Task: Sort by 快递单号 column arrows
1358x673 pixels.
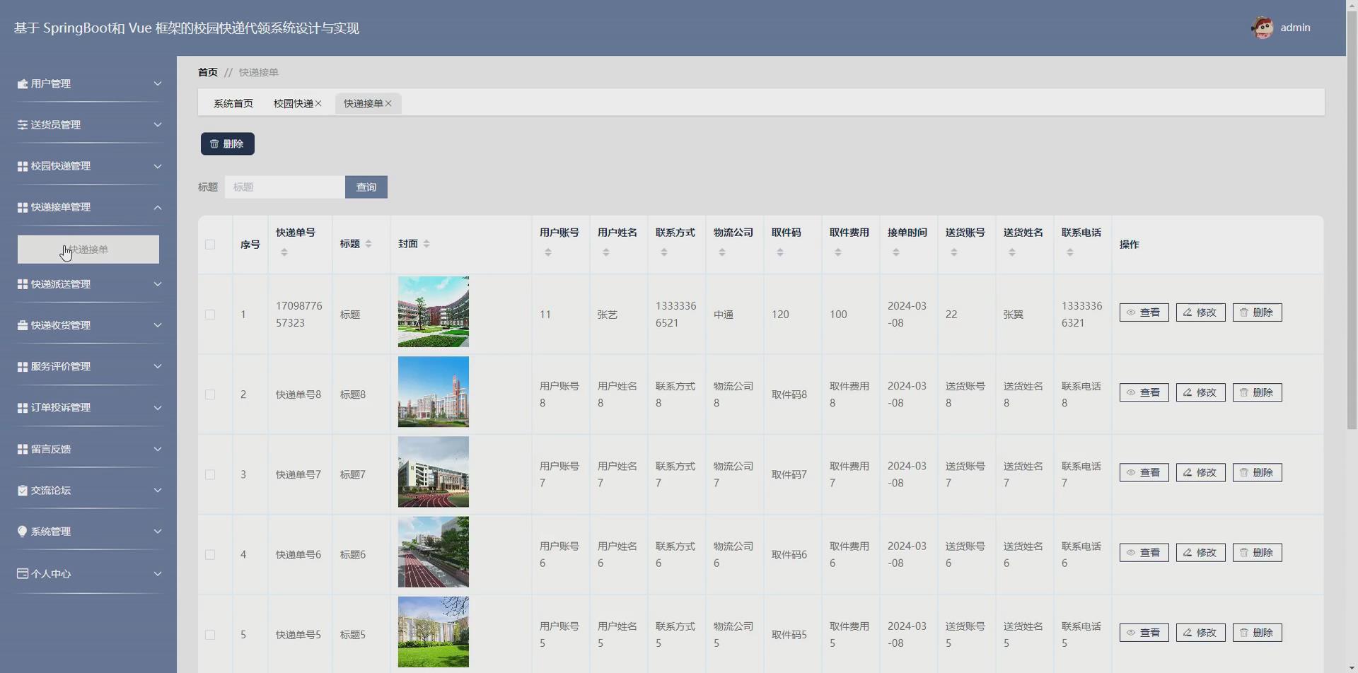Action: coord(284,252)
